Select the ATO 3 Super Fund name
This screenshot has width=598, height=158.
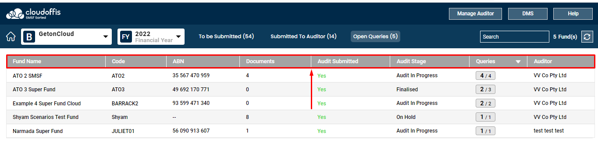(34, 90)
